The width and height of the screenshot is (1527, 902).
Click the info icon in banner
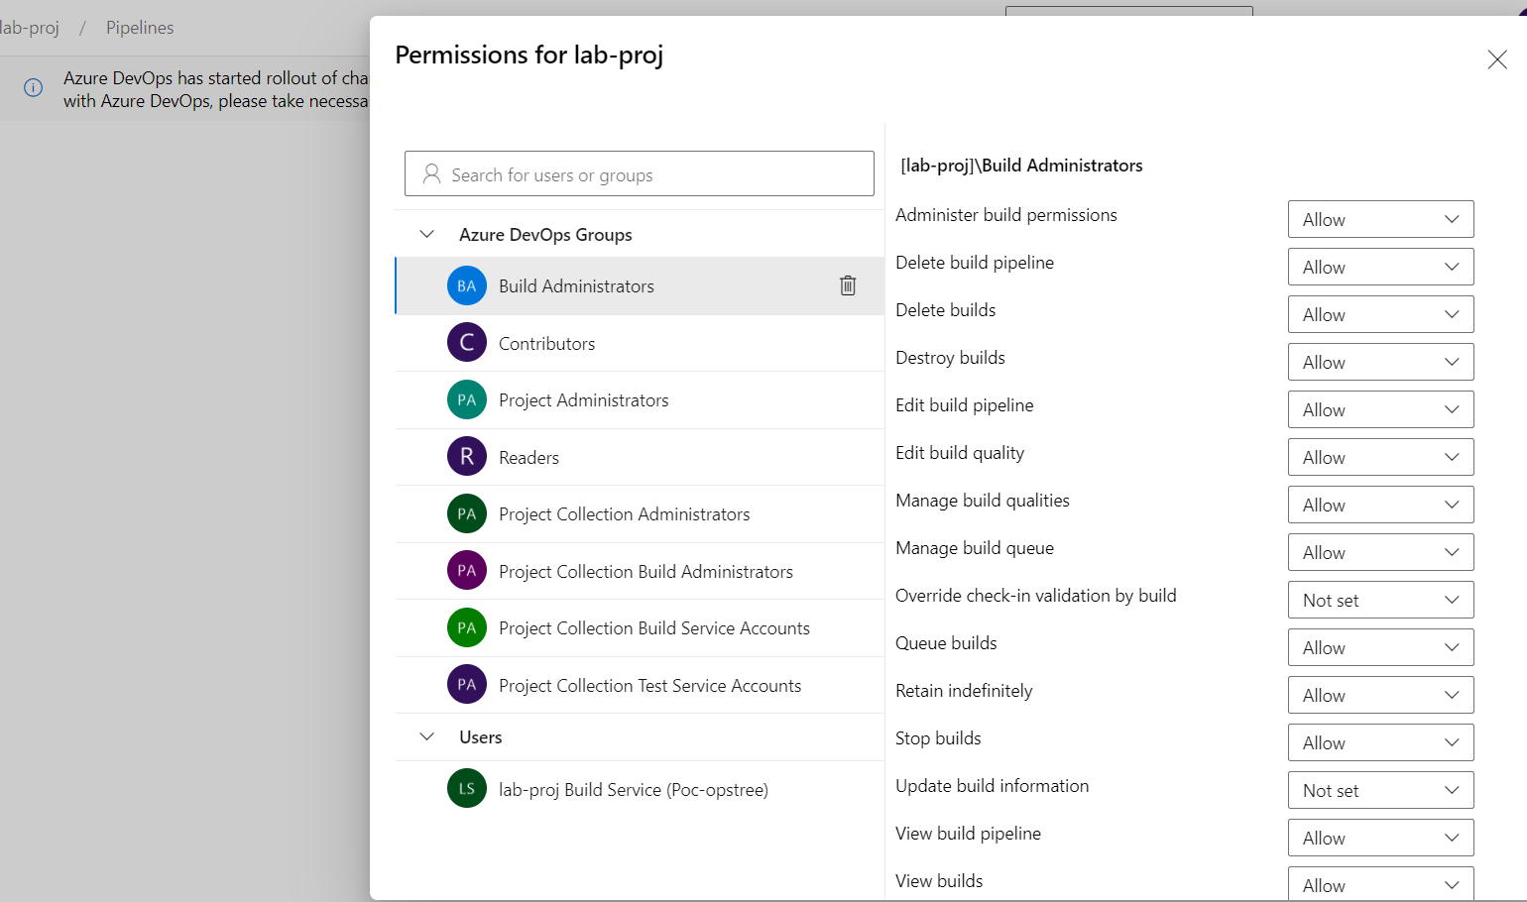pos(33,87)
